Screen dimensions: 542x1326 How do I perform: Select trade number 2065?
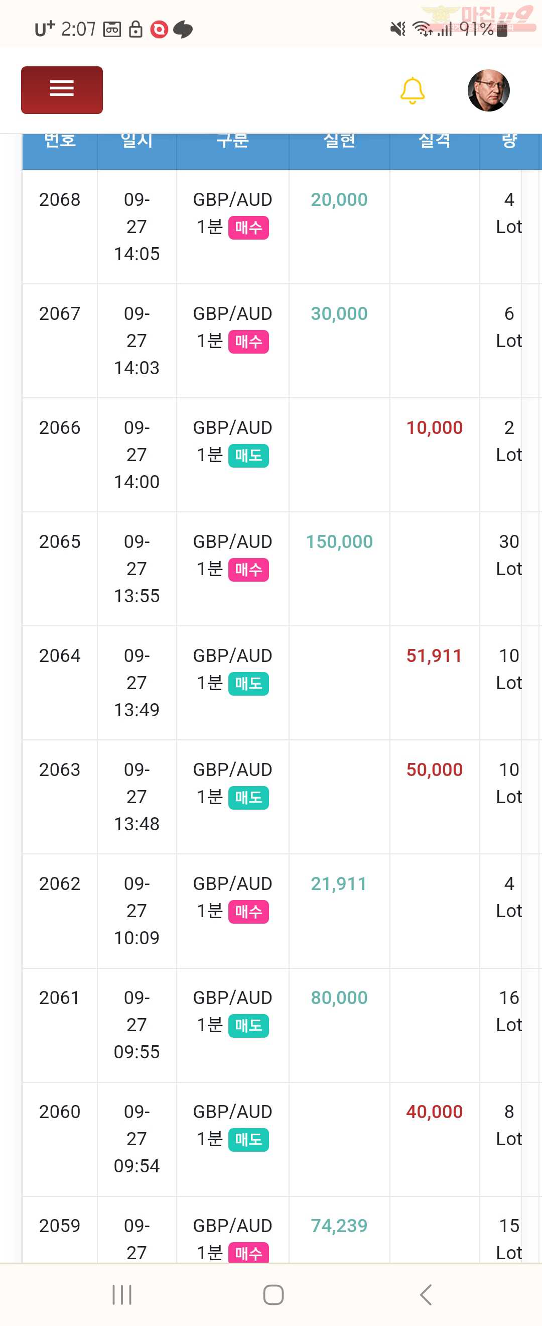coord(60,541)
